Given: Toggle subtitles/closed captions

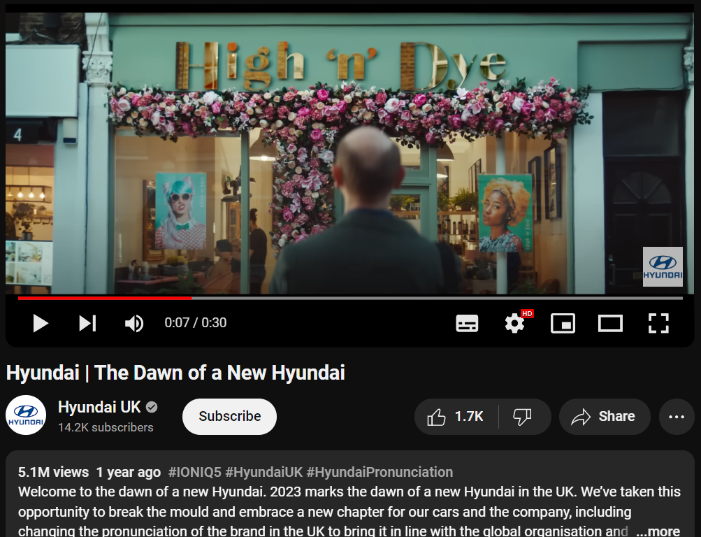Looking at the screenshot, I should point(467,323).
